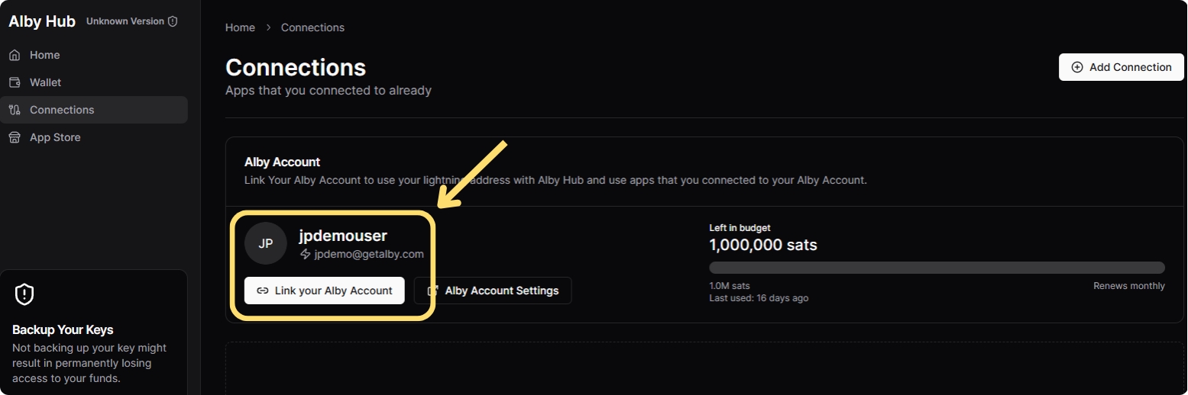Click the Link your Alby Account button

[325, 291]
